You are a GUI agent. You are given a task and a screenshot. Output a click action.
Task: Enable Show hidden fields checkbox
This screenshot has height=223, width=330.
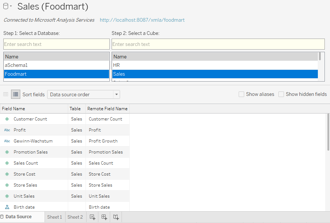pyautogui.click(x=281, y=94)
